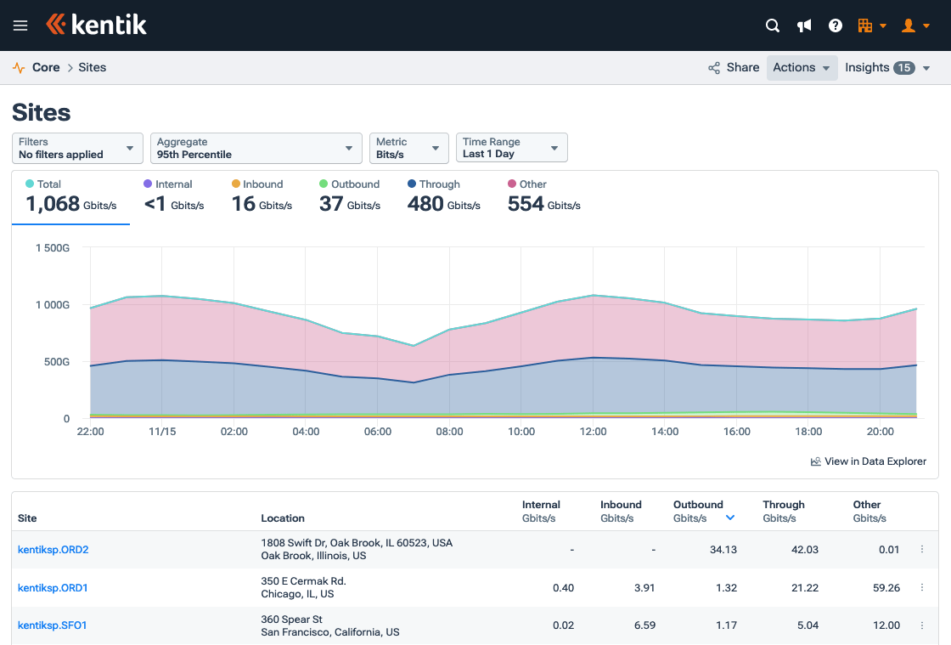Open the global search icon
Image resolution: width=951 pixels, height=645 pixels.
772,25
